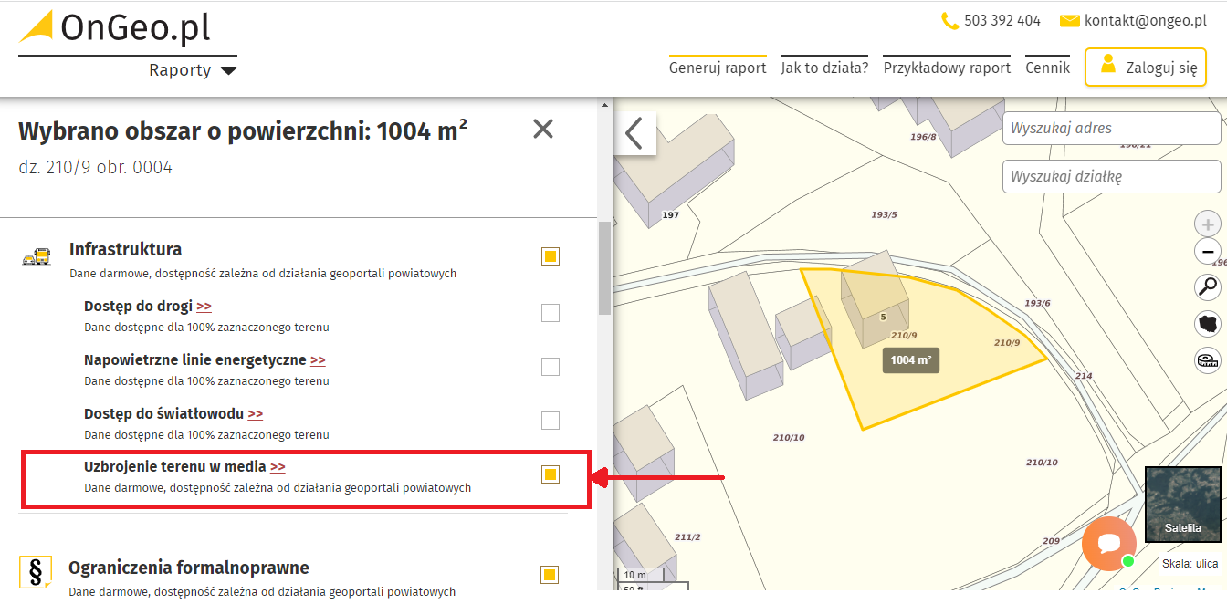Switch to the Cennik tab
1227x604 pixels.
coord(1047,67)
